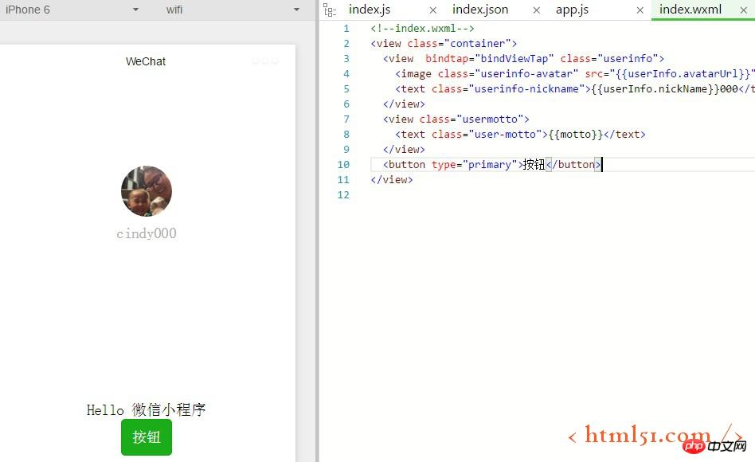
Task: Tap the green 按钮 button in simulator
Action: tap(147, 437)
